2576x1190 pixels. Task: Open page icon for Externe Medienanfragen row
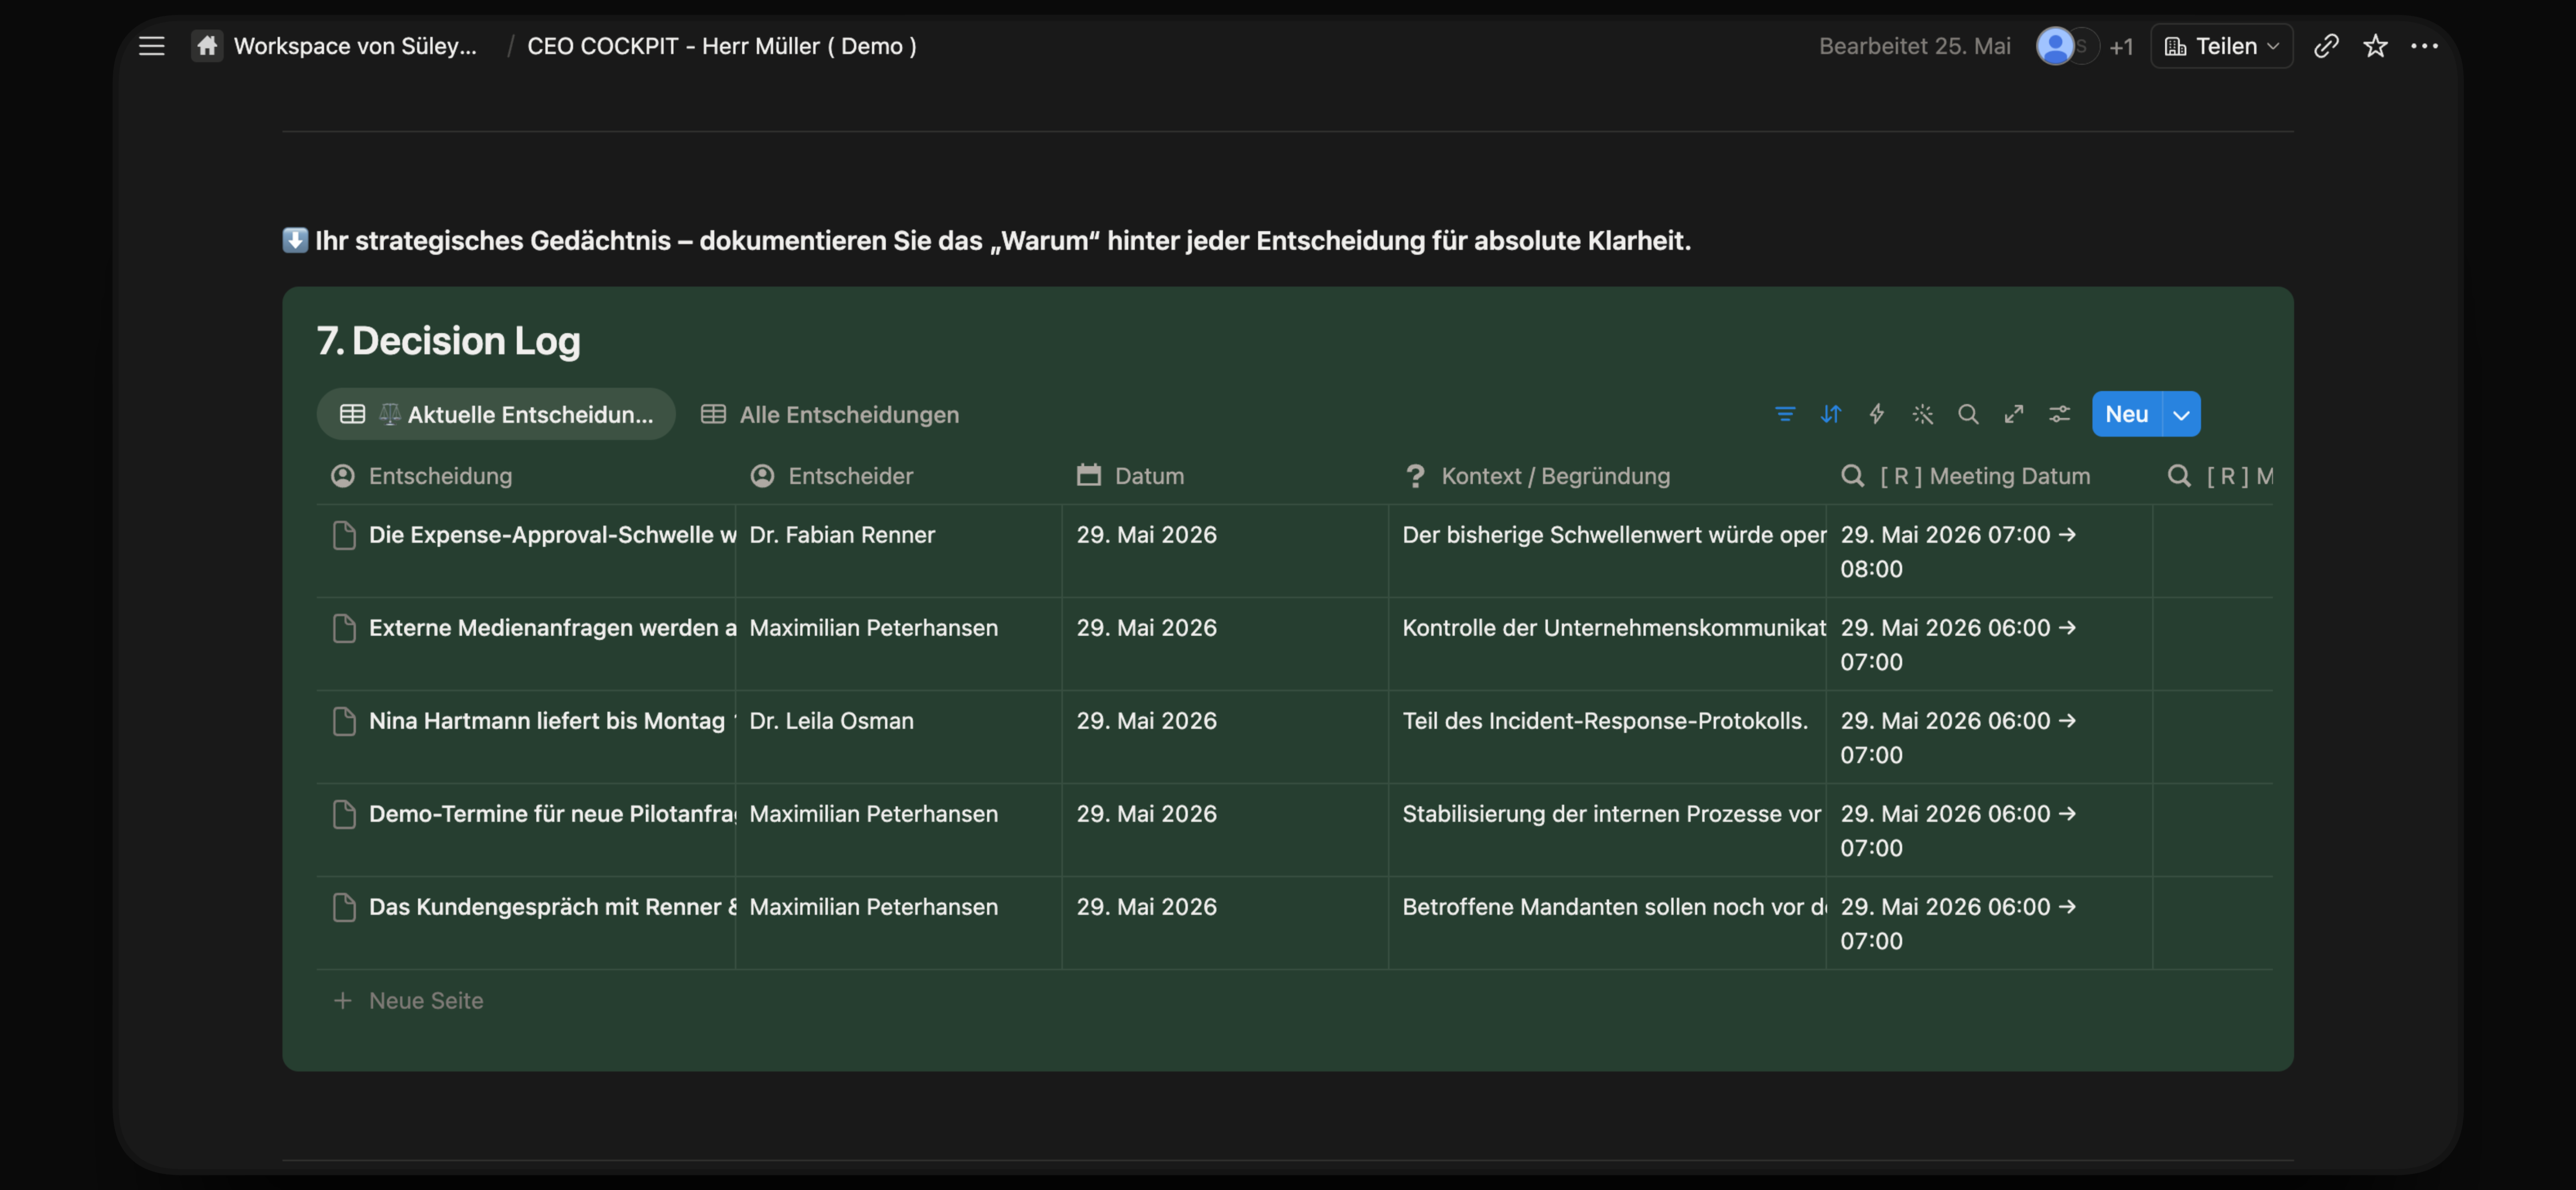tap(344, 628)
